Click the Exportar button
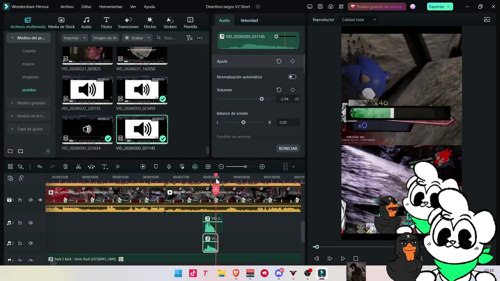The height and width of the screenshot is (281, 500). pos(439,7)
